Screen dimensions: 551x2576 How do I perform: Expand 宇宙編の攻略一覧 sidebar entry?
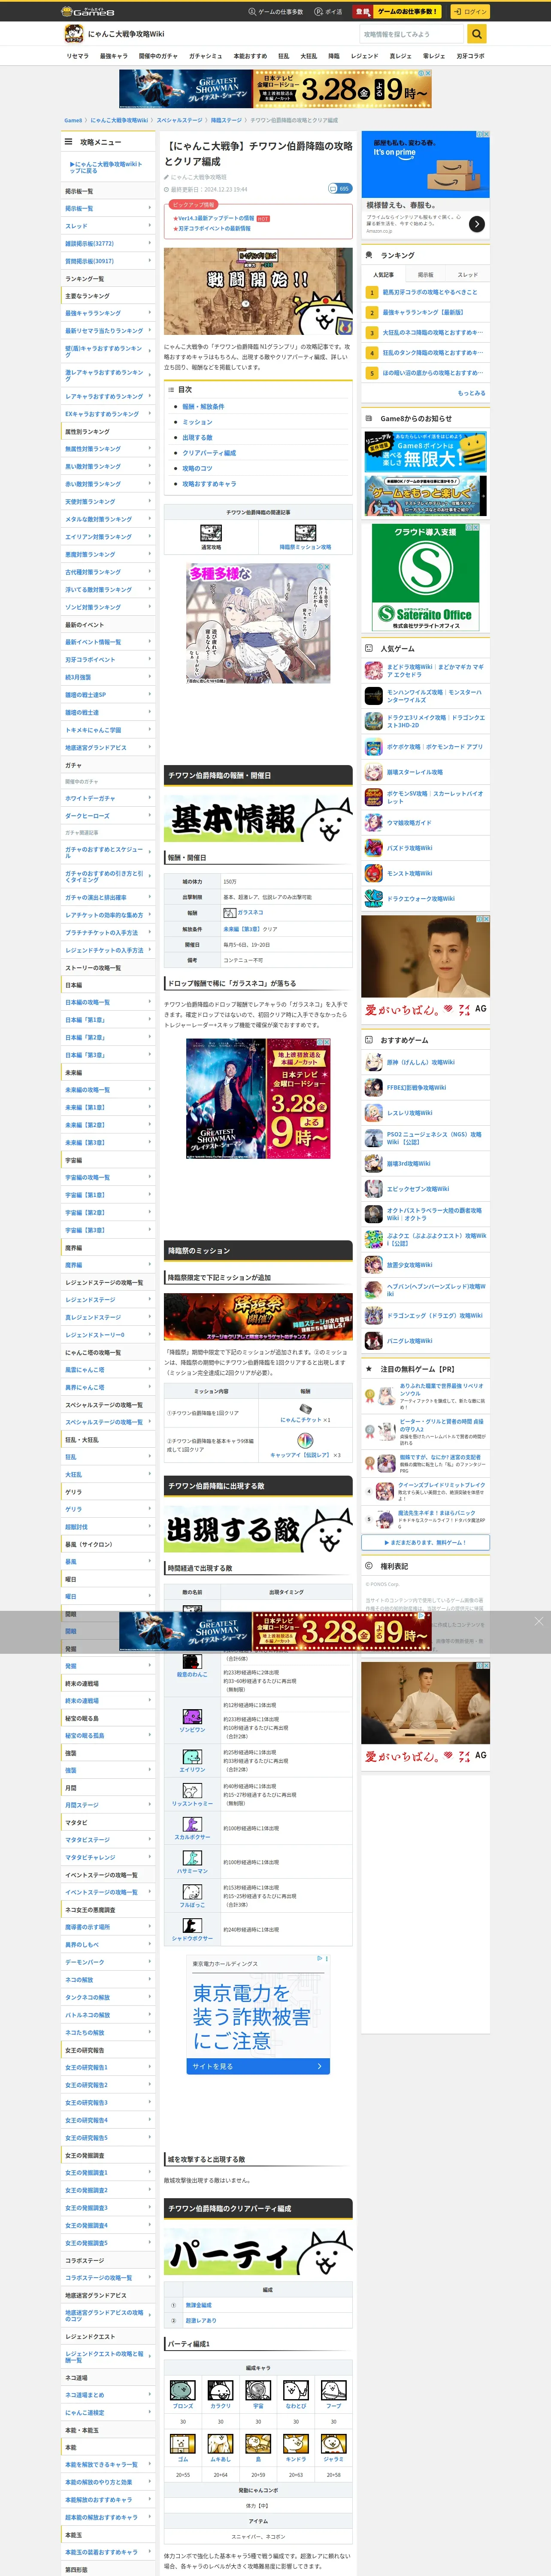(x=108, y=1177)
